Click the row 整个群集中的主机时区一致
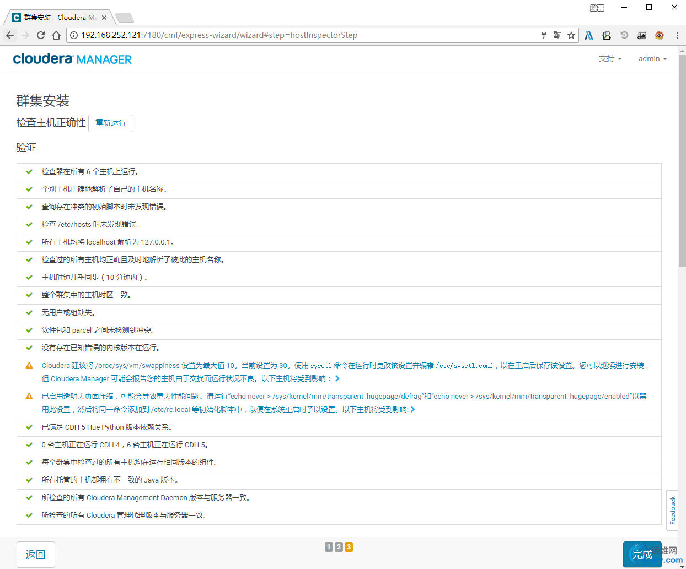The height and width of the screenshot is (569, 686). 339,295
